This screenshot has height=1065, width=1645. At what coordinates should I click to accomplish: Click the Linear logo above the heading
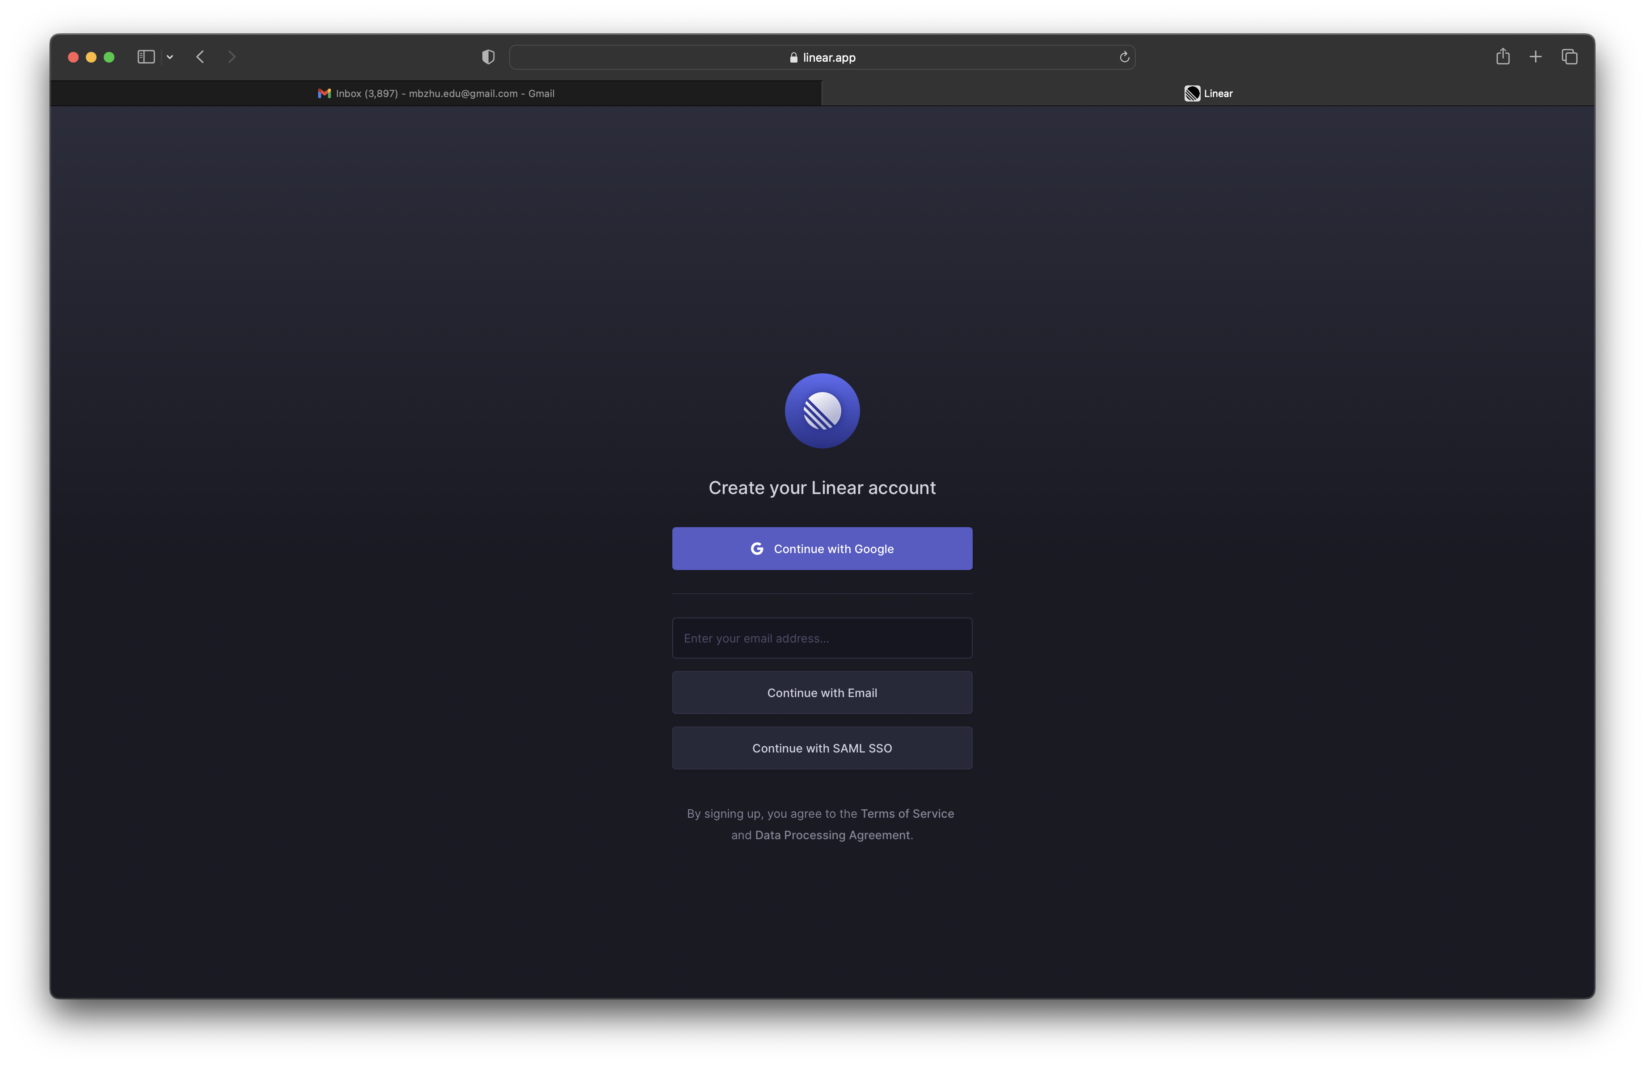click(x=822, y=410)
